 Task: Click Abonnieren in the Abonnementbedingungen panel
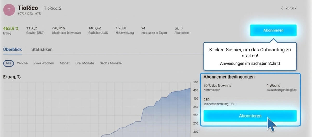click(x=250, y=116)
